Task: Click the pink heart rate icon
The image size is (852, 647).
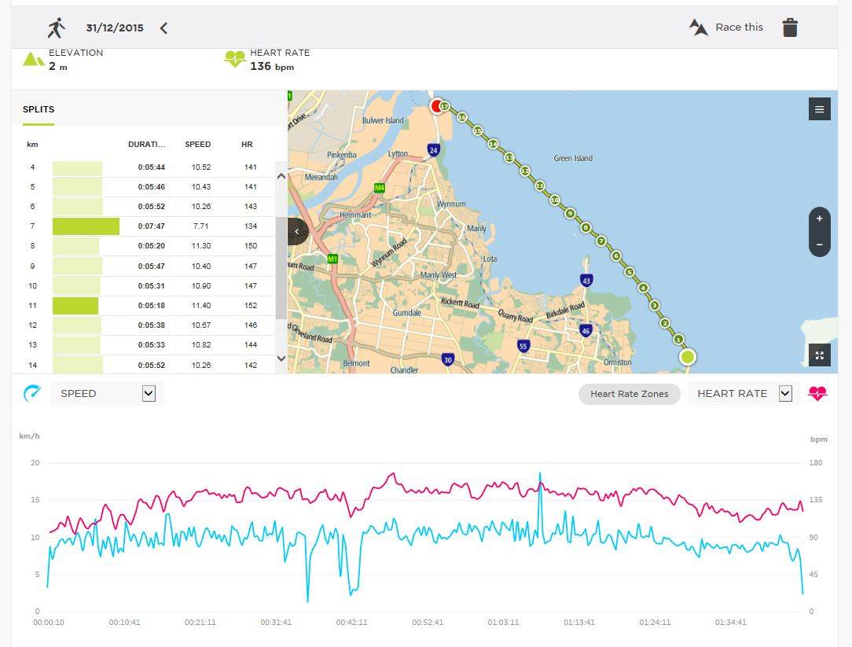Action: pyautogui.click(x=817, y=394)
